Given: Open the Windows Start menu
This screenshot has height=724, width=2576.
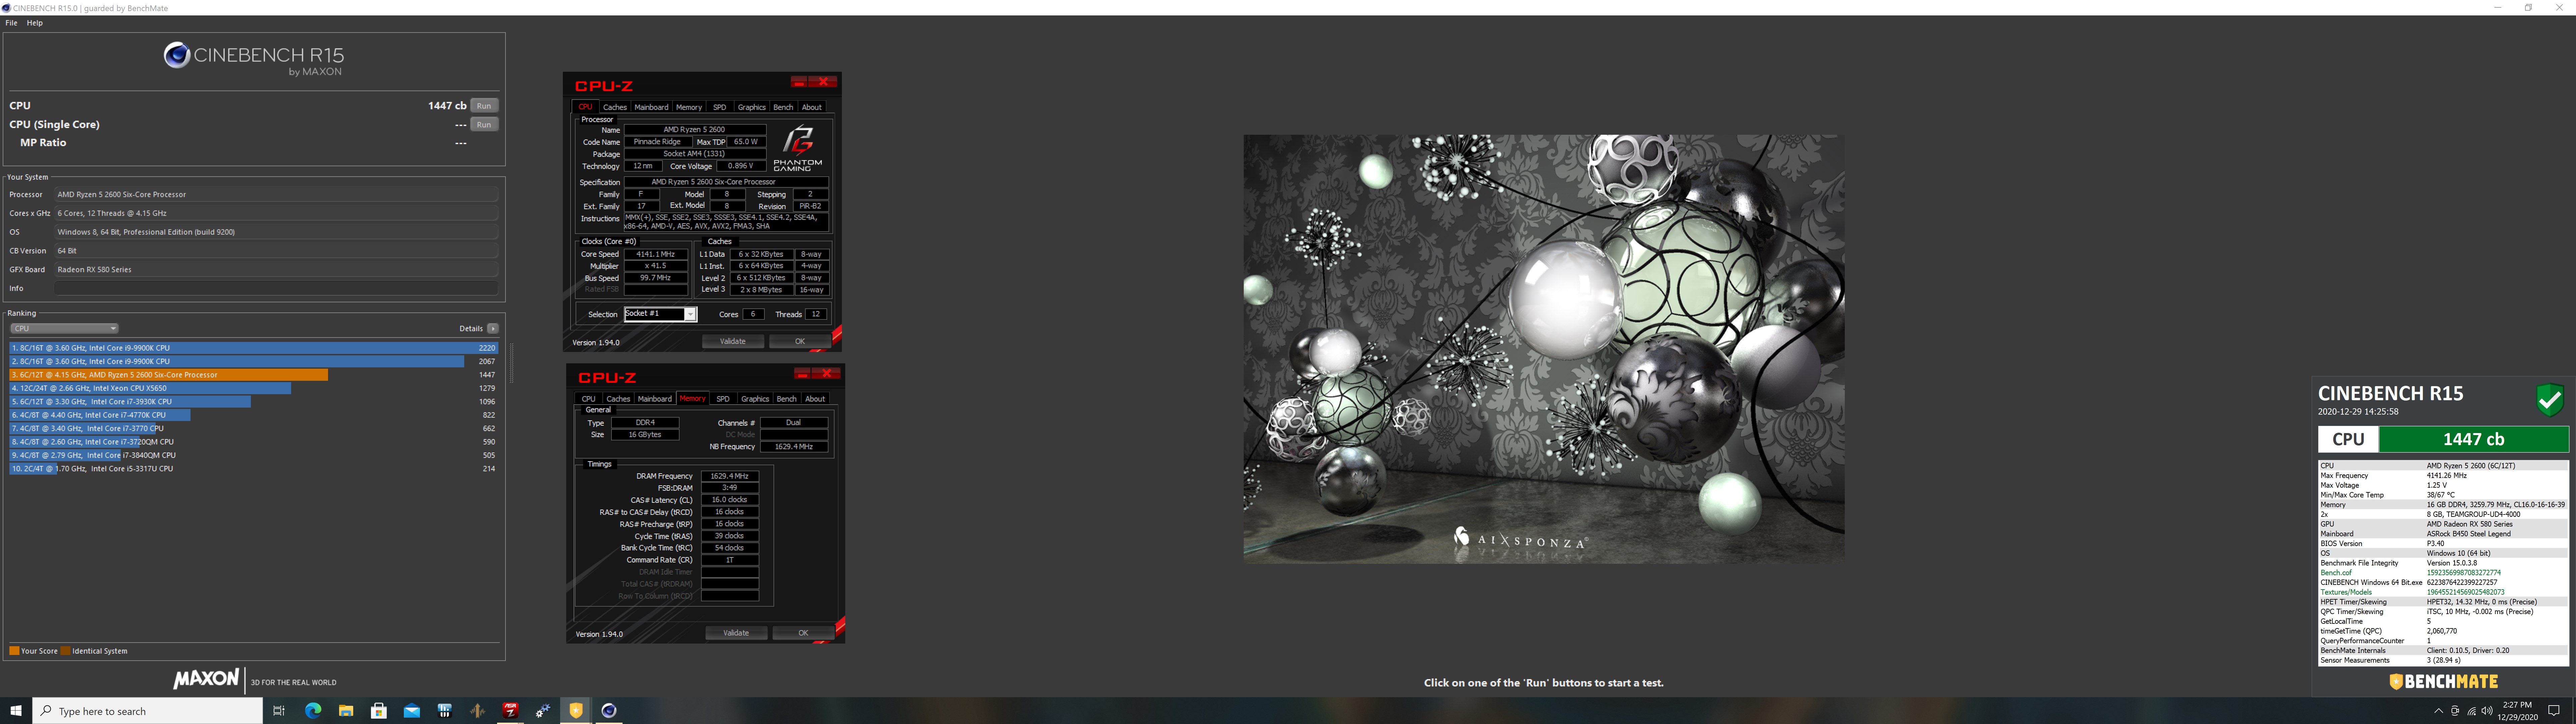Looking at the screenshot, I should pyautogui.click(x=16, y=711).
